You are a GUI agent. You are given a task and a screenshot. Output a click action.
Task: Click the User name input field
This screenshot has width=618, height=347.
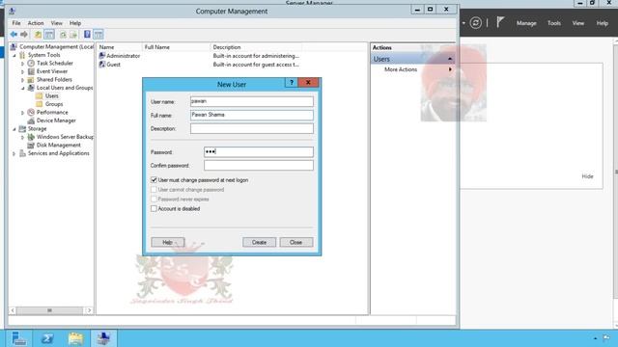(x=251, y=101)
